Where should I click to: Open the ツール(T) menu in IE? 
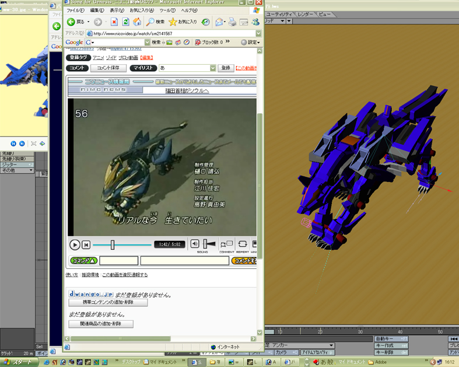pos(167,11)
